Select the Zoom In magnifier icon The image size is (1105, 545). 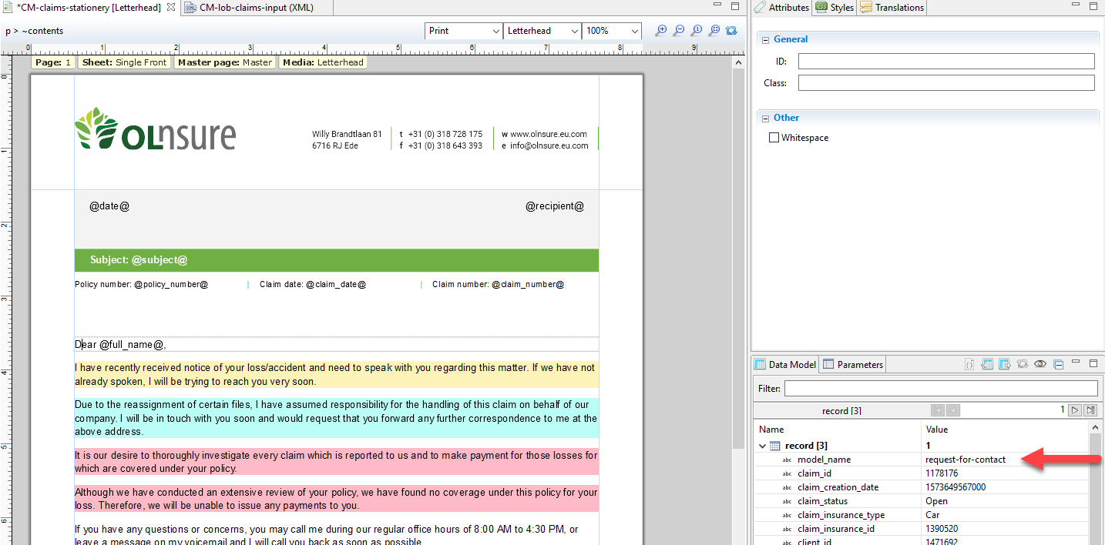[x=660, y=30]
